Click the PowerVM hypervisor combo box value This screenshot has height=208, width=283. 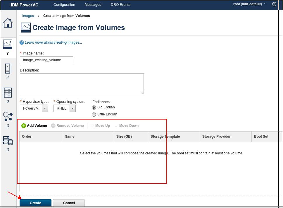click(31, 108)
